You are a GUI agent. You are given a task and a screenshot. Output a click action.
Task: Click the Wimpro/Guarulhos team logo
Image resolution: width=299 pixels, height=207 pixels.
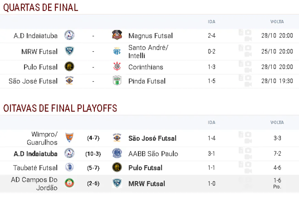pyautogui.click(x=69, y=138)
